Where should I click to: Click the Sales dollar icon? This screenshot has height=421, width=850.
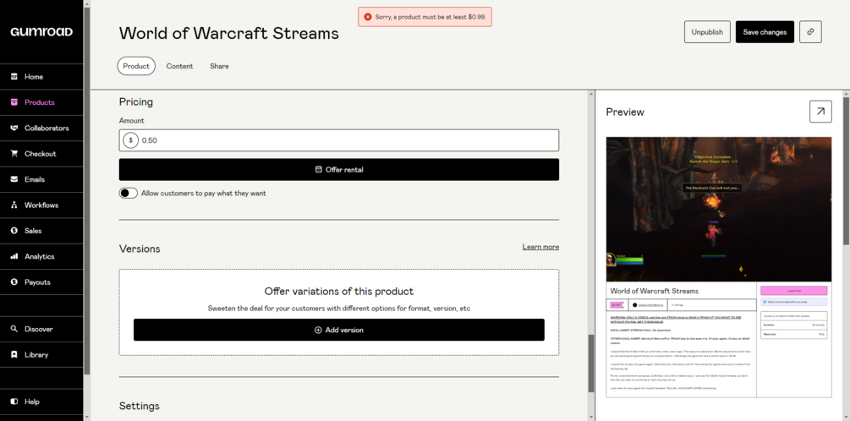14,230
